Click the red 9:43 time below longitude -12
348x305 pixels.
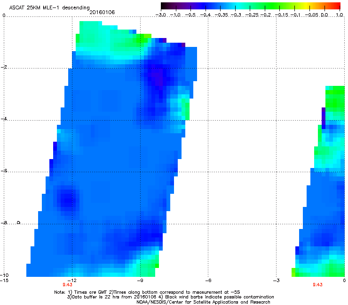67,285
